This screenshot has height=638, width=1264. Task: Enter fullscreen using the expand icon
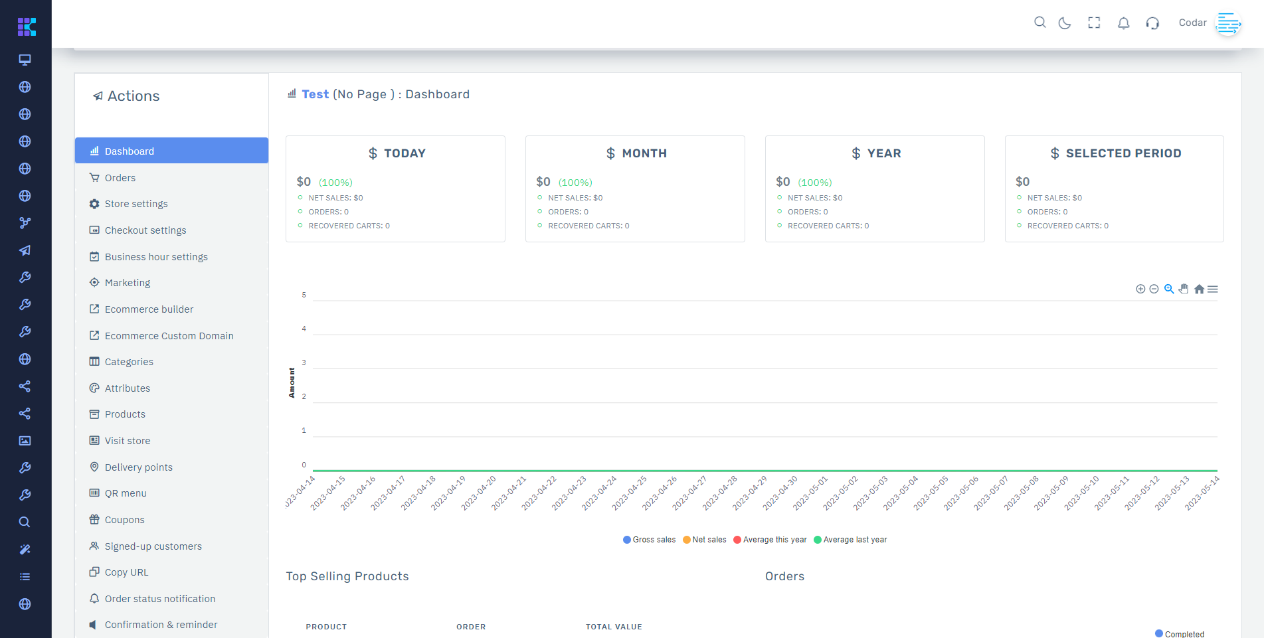click(x=1094, y=22)
